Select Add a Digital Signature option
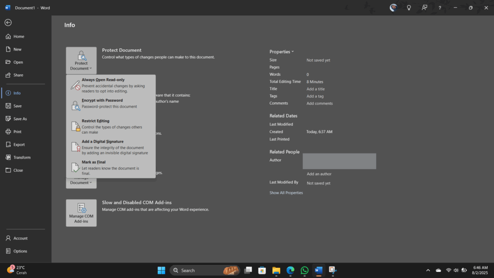494x278 pixels. 110,147
